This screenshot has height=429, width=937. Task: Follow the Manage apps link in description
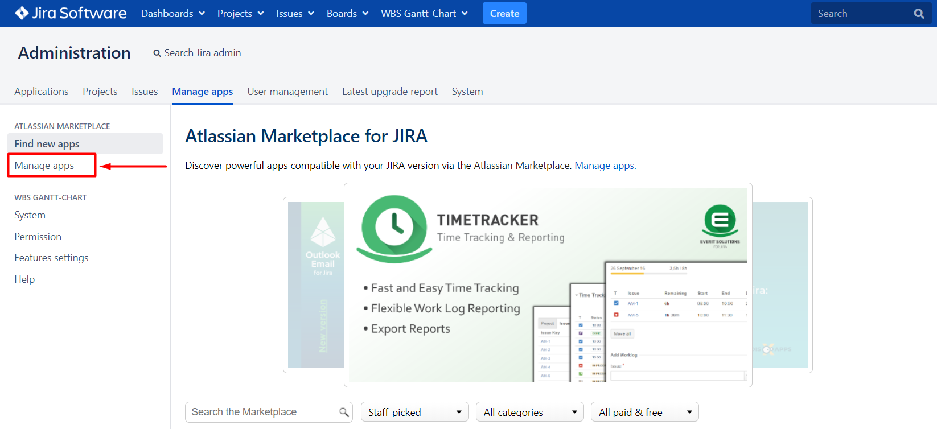point(605,166)
